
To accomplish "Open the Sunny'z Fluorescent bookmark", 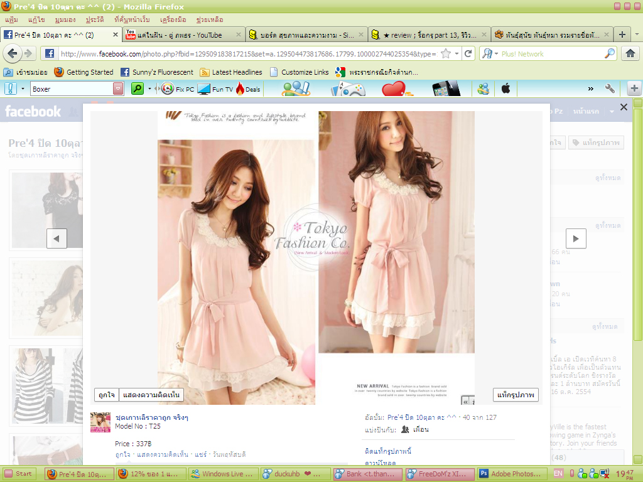I will point(156,72).
